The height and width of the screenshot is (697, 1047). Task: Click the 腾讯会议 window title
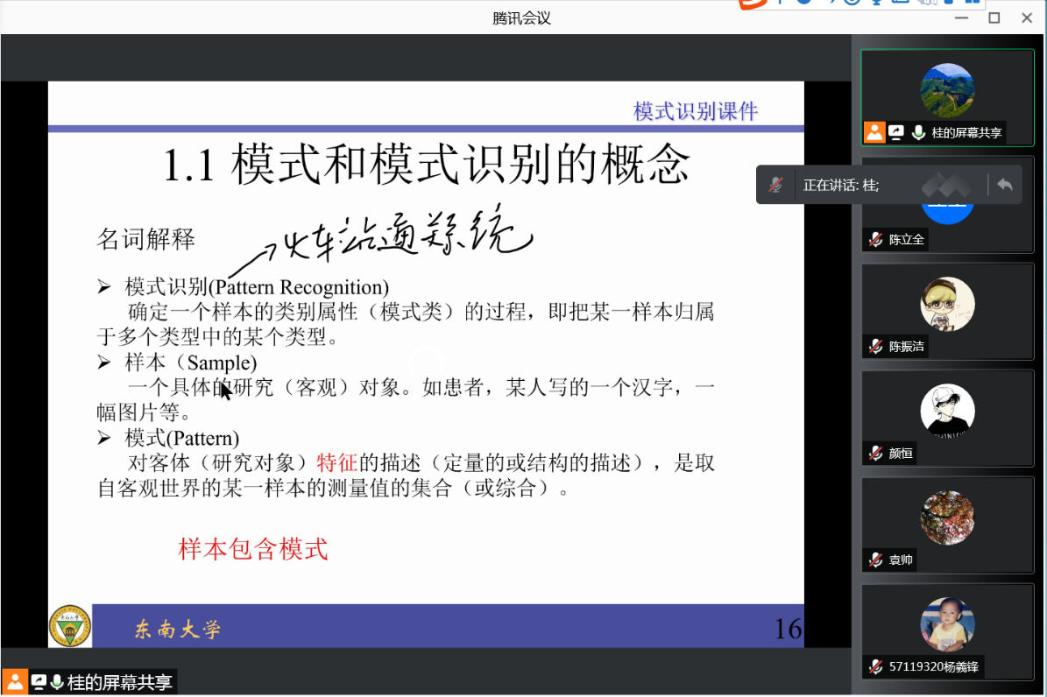(x=521, y=18)
